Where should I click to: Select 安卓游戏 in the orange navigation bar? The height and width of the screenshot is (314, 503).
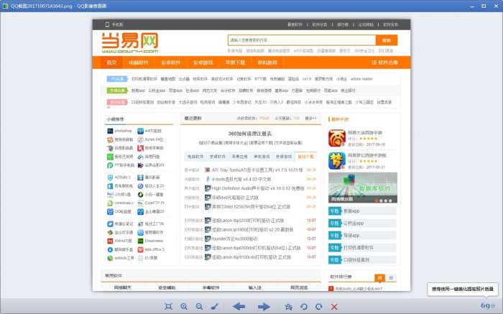click(203, 63)
